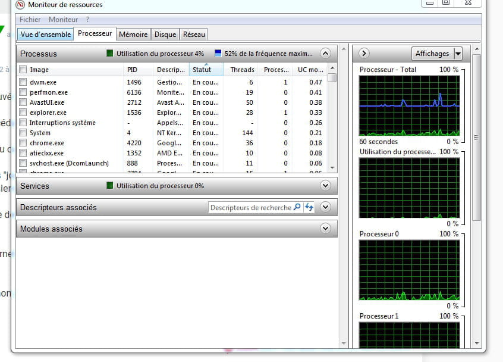Click the Processeur 0 graph
The width and height of the screenshot is (503, 362).
[409, 270]
